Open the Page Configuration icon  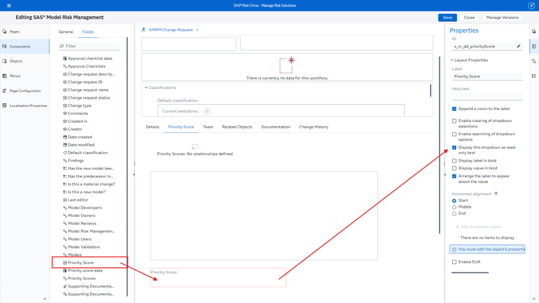pyautogui.click(x=4, y=91)
